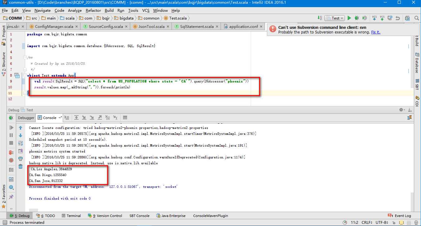Open CRLF line separator selector

[x=367, y=223]
